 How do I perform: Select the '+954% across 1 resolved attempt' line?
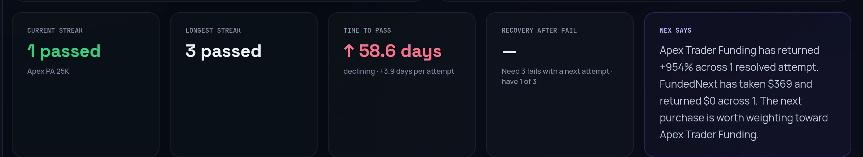point(739,67)
